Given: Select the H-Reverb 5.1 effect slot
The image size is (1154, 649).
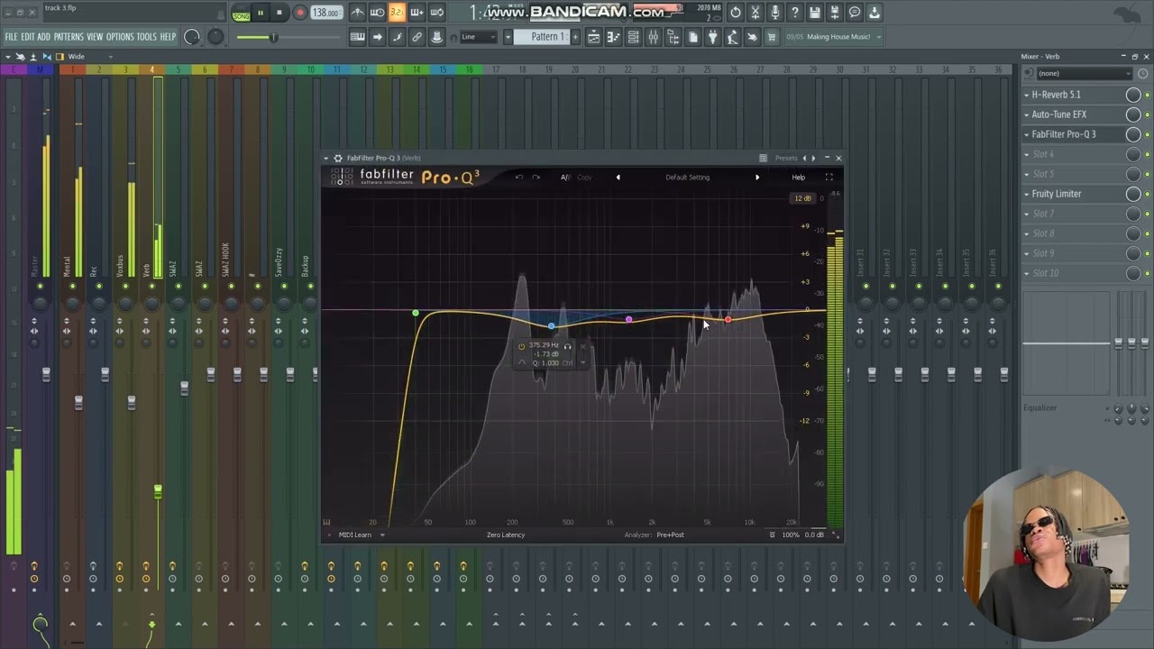Looking at the screenshot, I should 1056,95.
